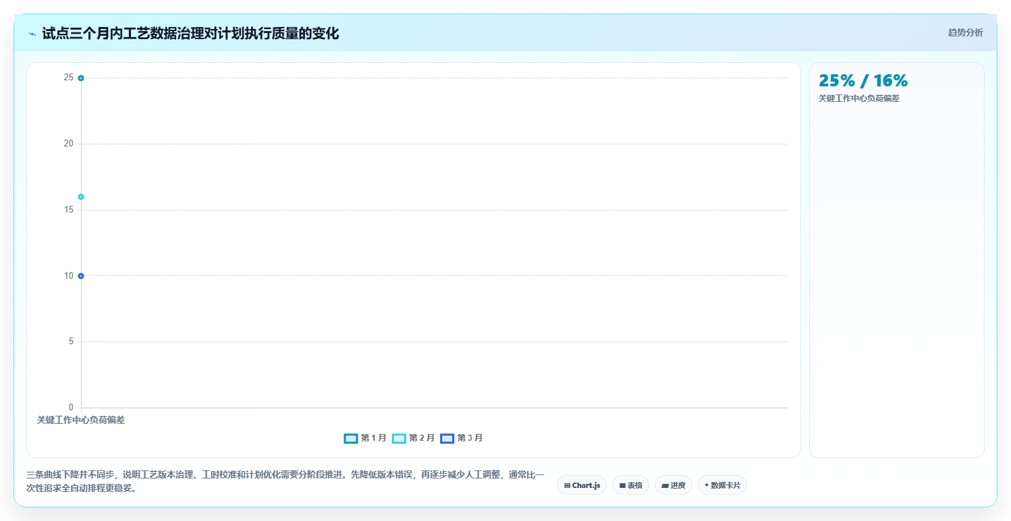Click 关键工作中心负荷偏差 label under the metric

(x=859, y=99)
